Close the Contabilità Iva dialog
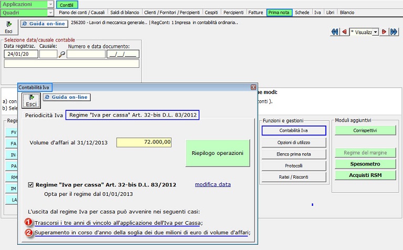The height and width of the screenshot is (250, 403). pyautogui.click(x=253, y=88)
